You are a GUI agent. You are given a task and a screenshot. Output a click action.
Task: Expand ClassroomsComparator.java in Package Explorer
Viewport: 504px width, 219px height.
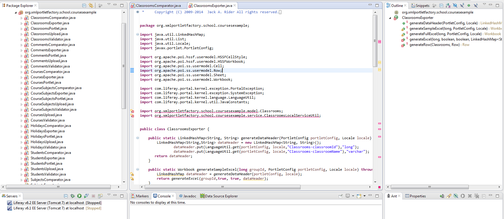tap(22, 18)
